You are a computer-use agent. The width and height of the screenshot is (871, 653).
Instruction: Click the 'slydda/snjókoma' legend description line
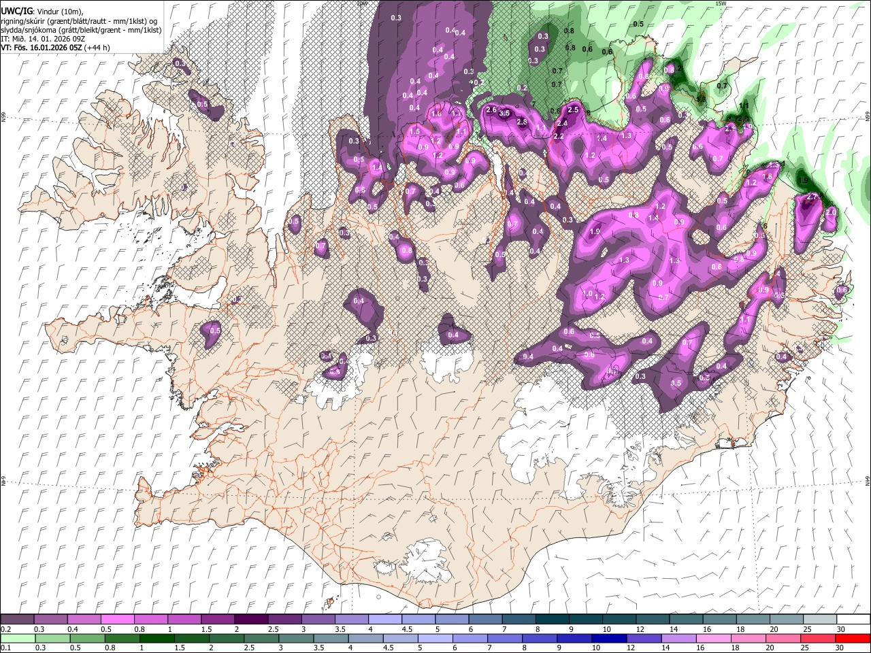[81, 30]
